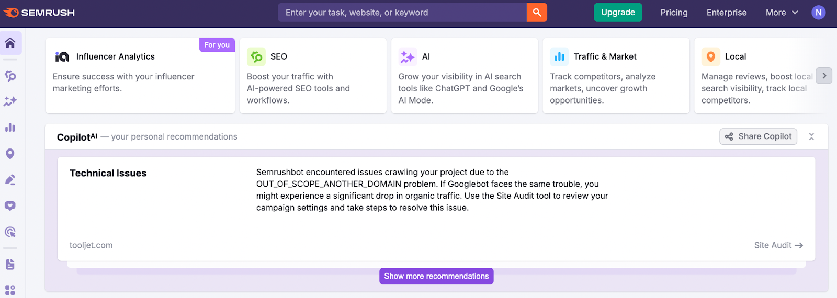Image resolution: width=837 pixels, height=298 pixels.
Task: Open the AI sparkle sidebar icon
Action: click(10, 101)
